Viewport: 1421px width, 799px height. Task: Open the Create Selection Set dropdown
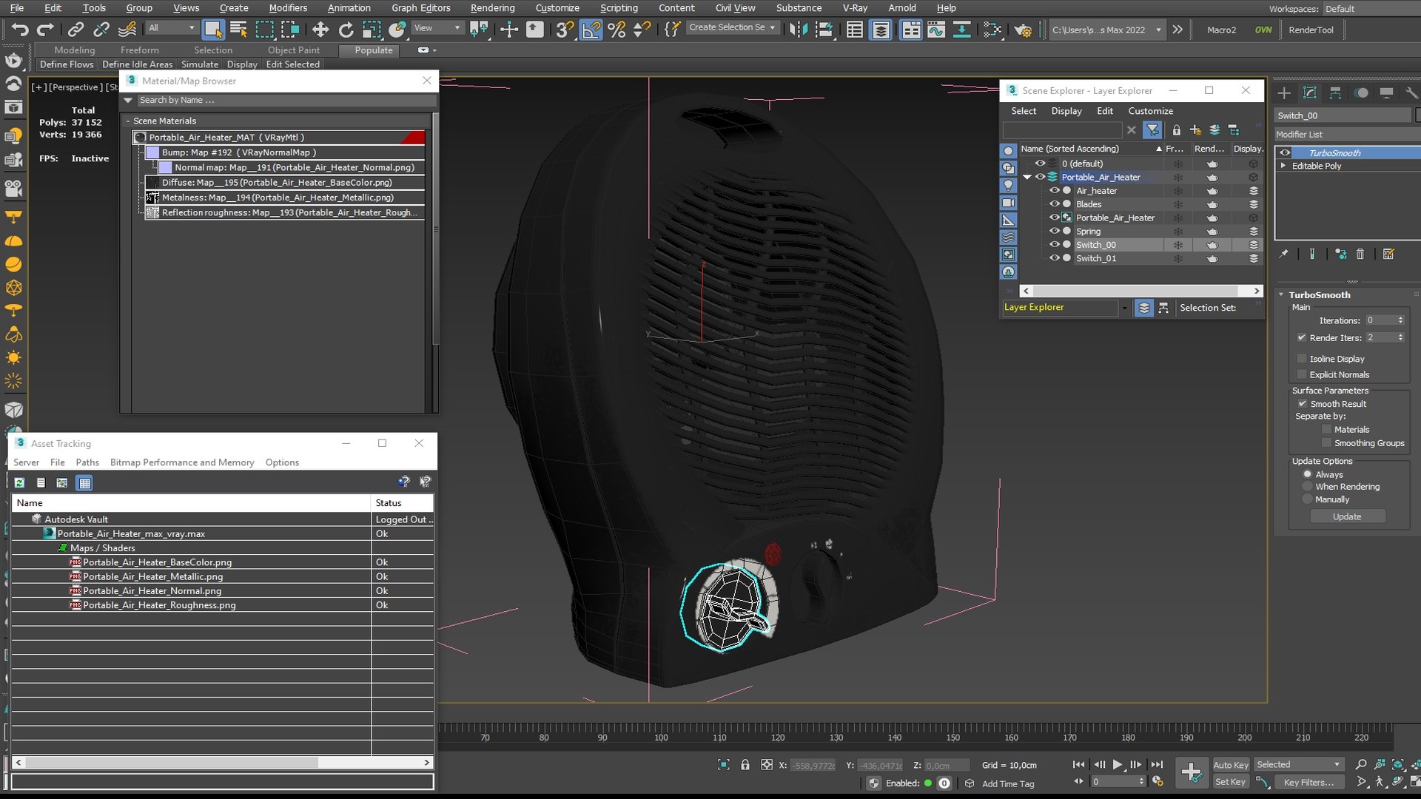pos(772,27)
